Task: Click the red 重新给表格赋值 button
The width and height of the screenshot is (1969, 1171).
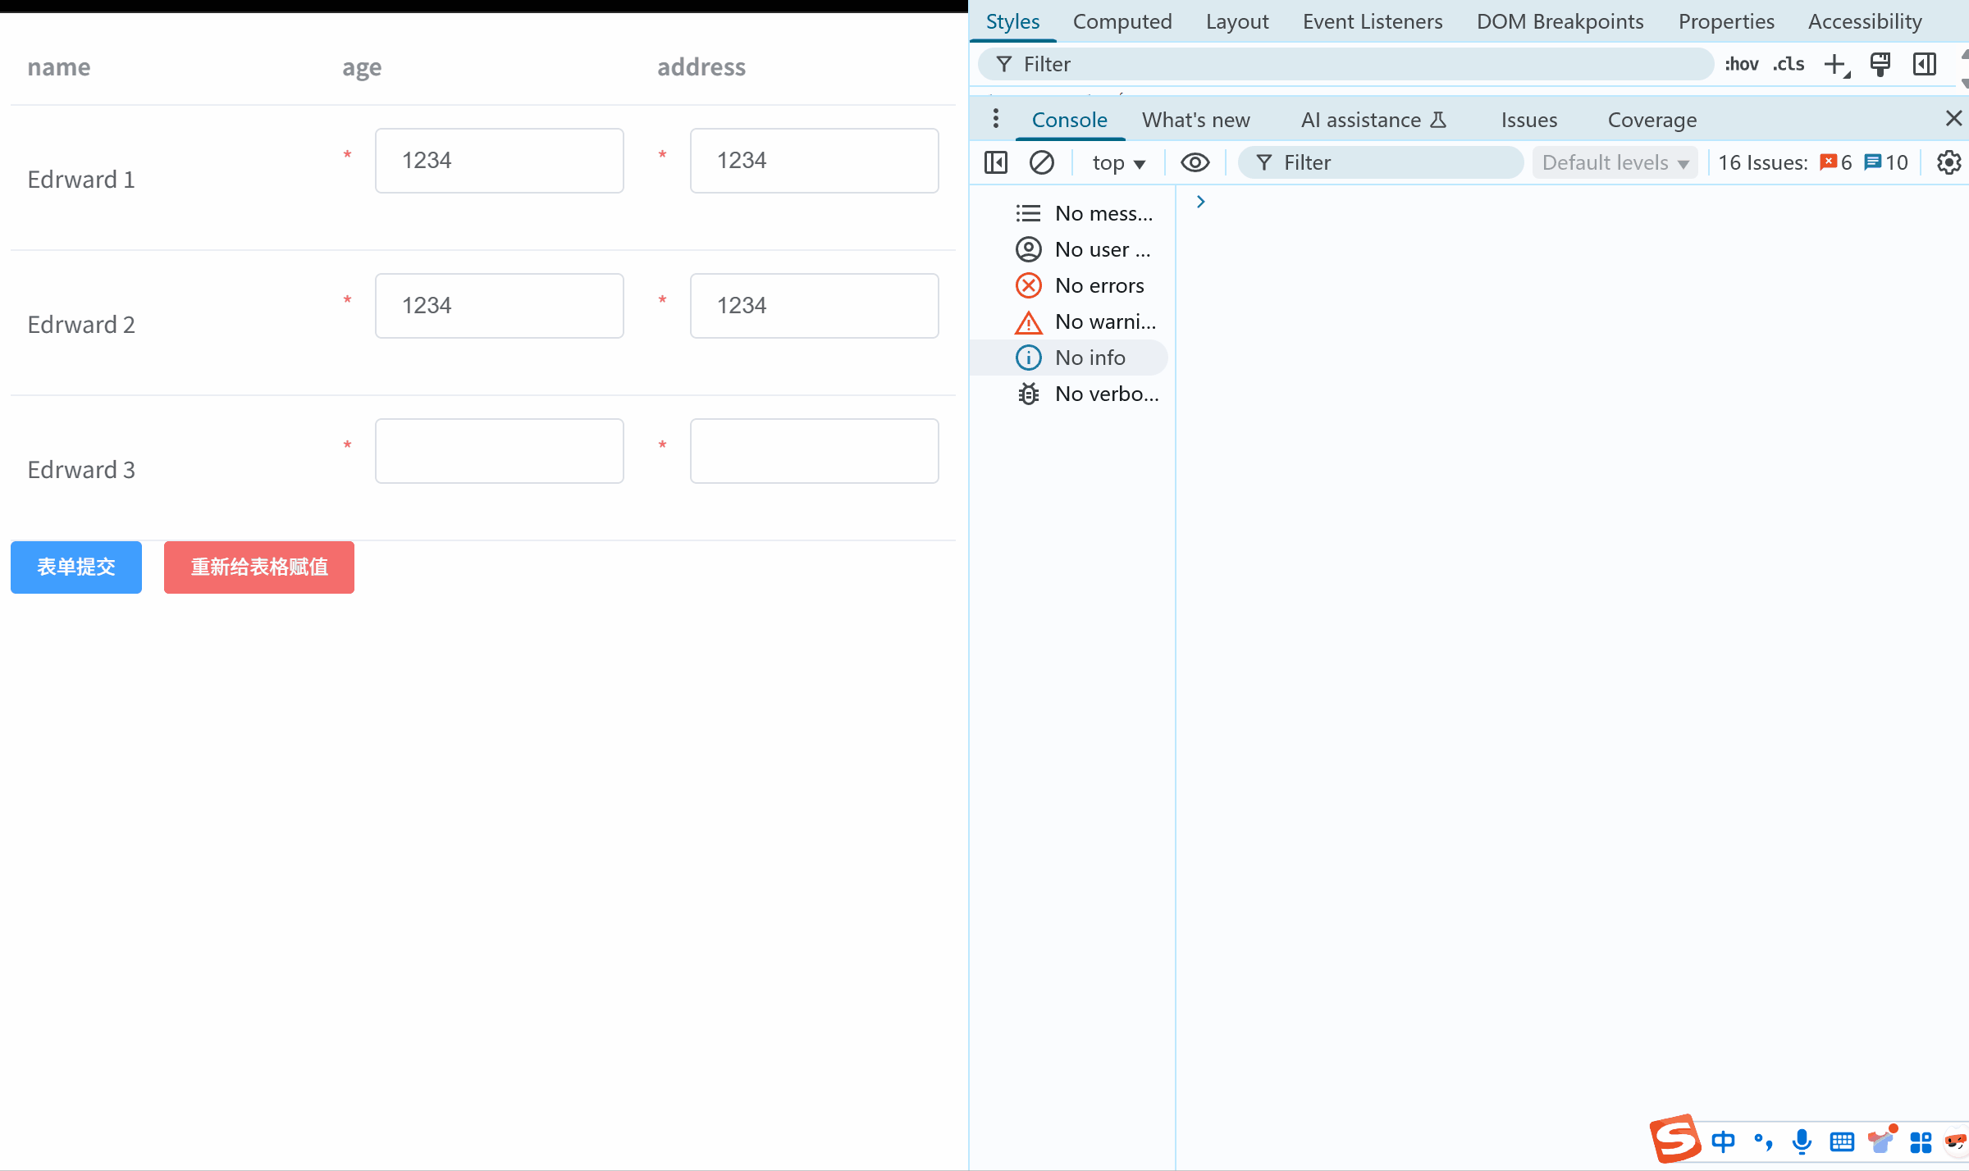Action: (x=258, y=567)
